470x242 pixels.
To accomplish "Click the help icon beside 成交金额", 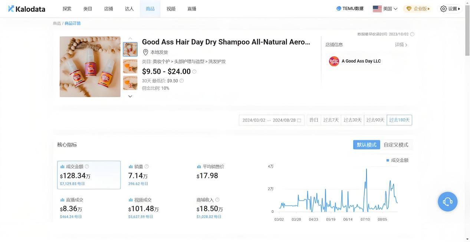I will pos(87,167).
